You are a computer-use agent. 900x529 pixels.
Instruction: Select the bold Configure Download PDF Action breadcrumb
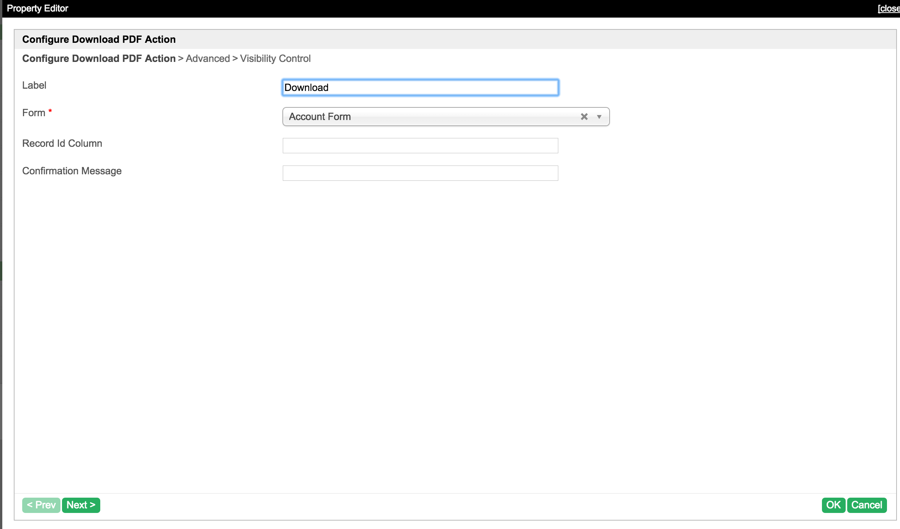pos(99,58)
